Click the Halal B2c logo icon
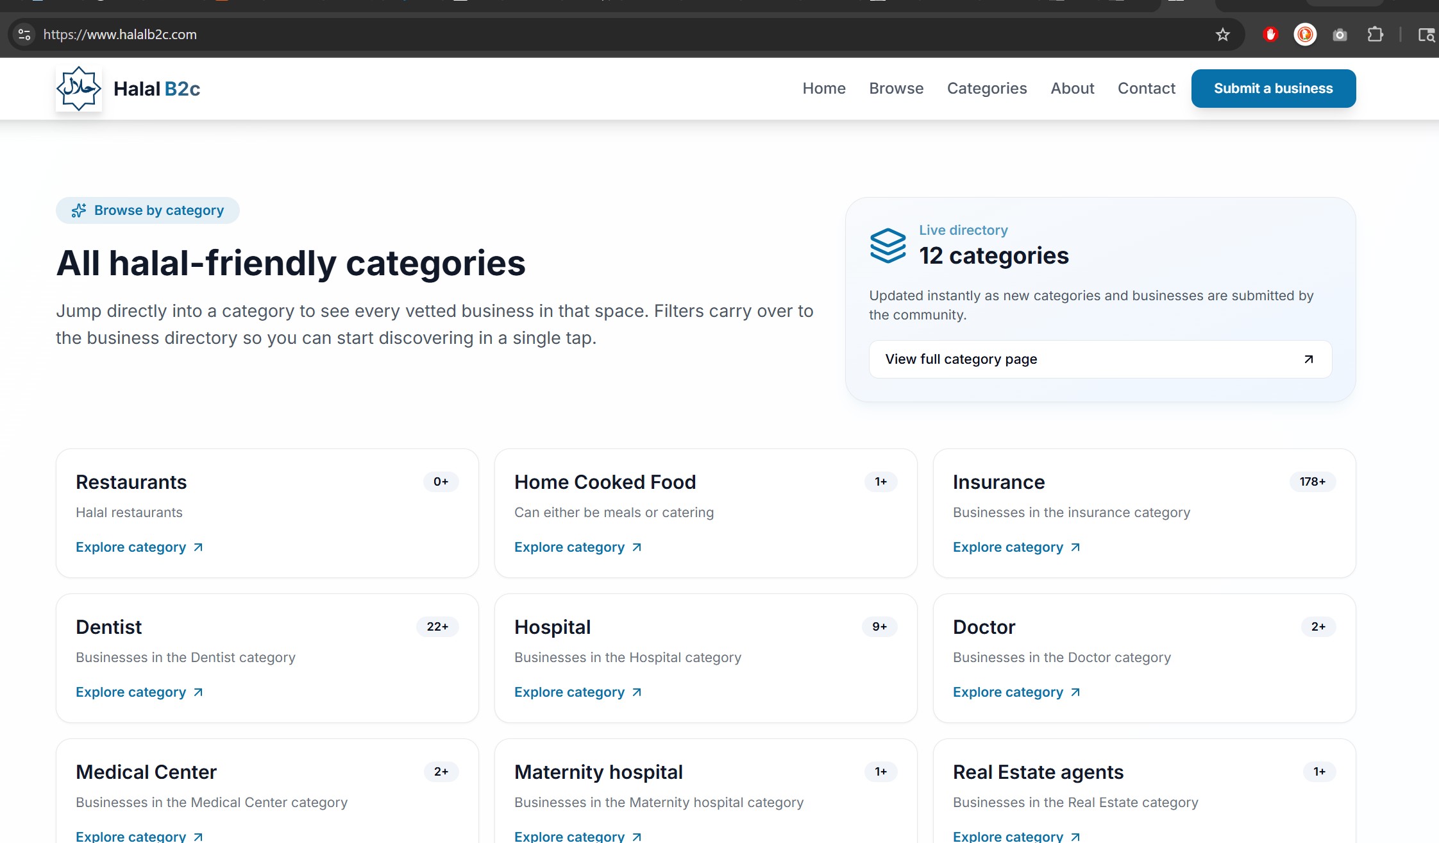This screenshot has height=843, width=1439. [x=79, y=89]
